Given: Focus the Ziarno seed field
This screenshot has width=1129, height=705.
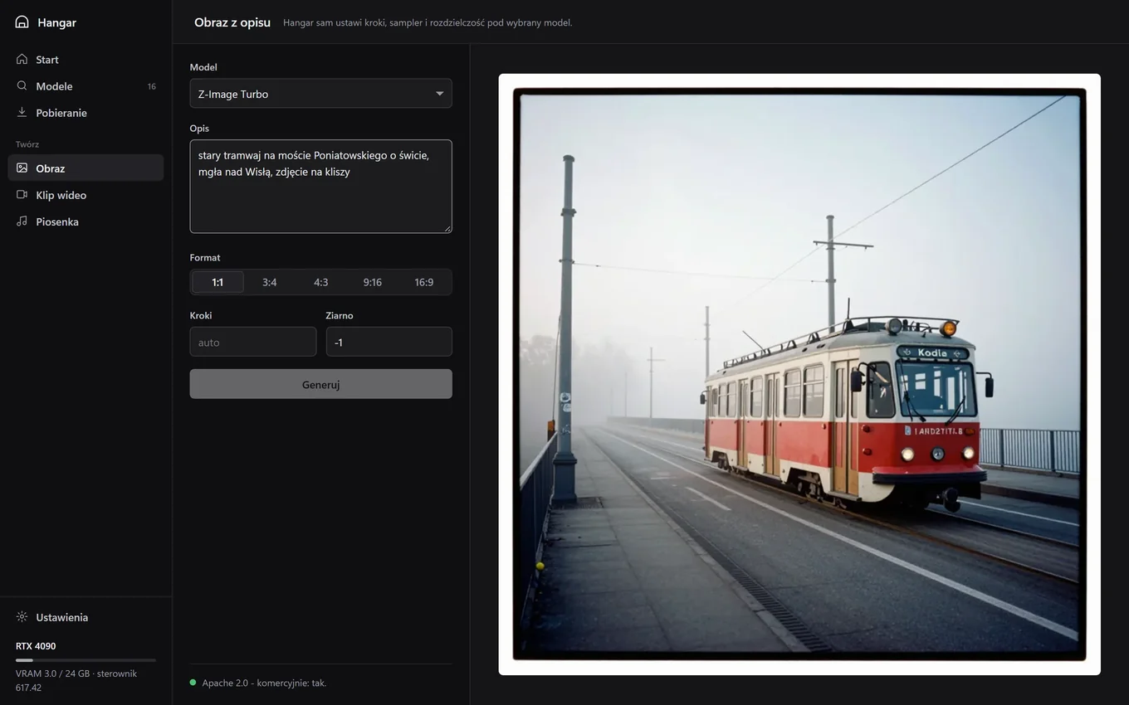Looking at the screenshot, I should 389,342.
